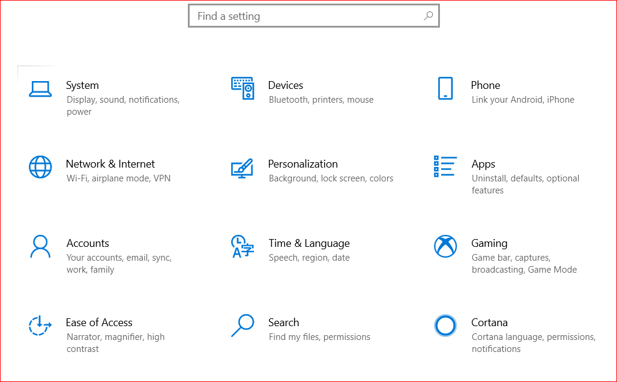Open the Gaming title link

[490, 243]
